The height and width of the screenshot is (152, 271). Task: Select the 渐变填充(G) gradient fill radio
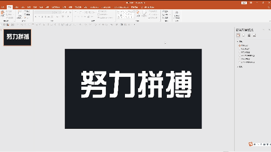(x=244, y=52)
